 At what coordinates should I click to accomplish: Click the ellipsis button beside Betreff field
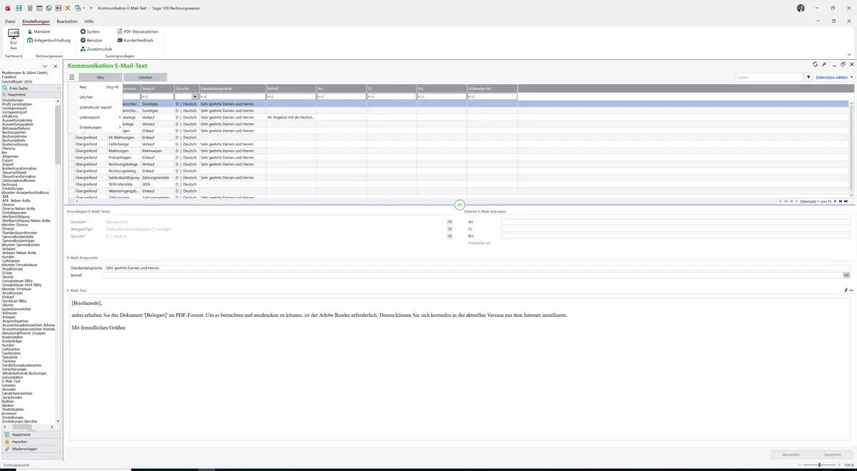click(x=846, y=275)
